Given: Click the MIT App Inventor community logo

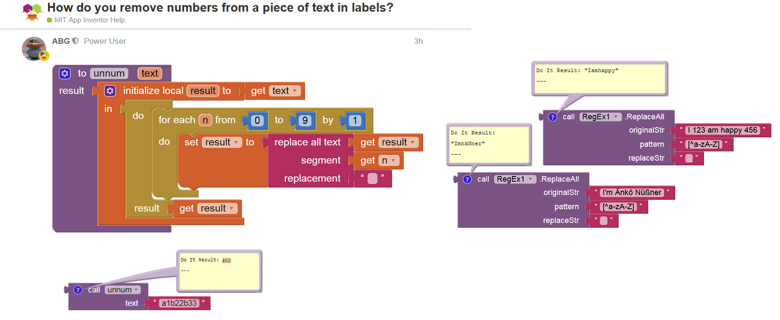Looking at the screenshot, I should coord(32,12).
